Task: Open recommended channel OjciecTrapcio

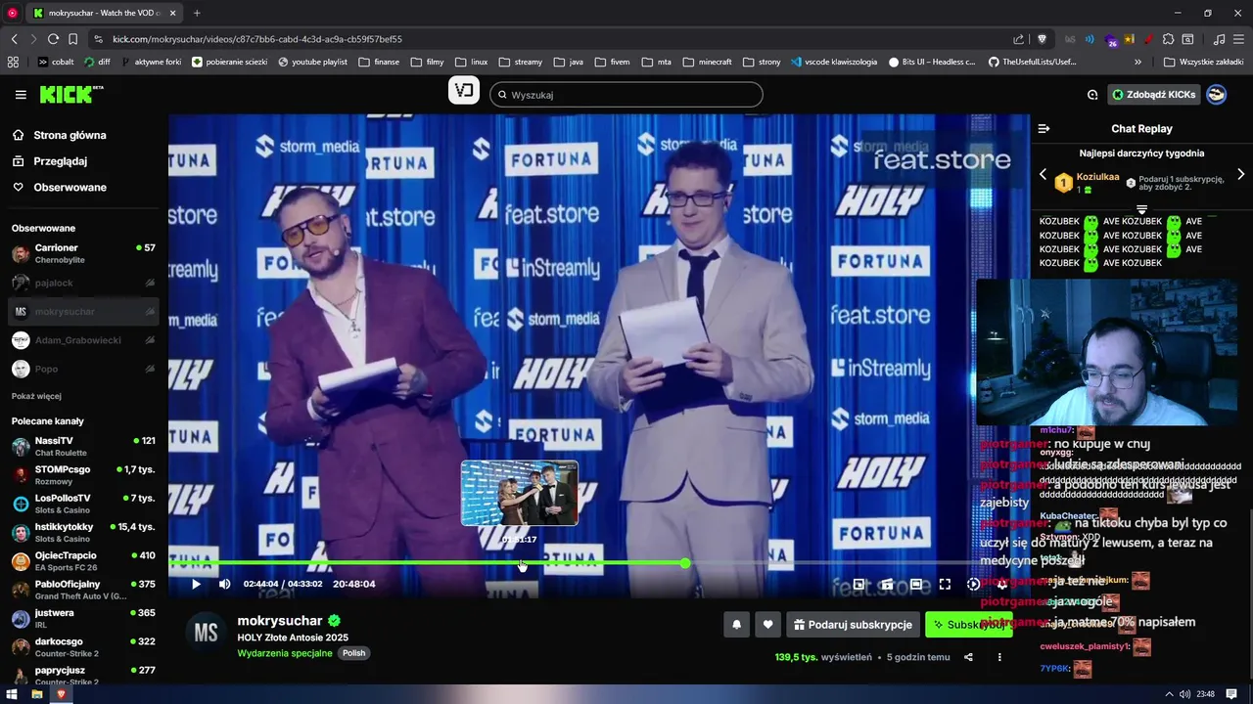Action: click(x=84, y=561)
